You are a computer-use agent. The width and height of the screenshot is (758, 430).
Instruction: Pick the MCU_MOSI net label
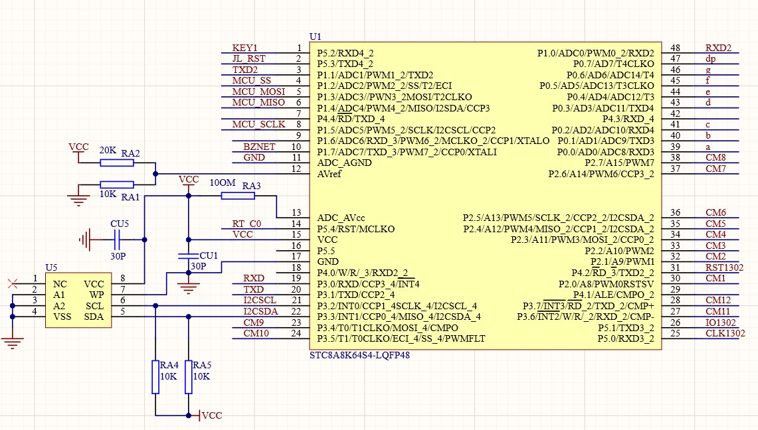[258, 92]
